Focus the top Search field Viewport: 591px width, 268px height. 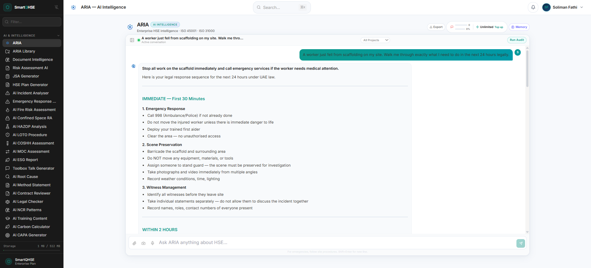point(282,7)
